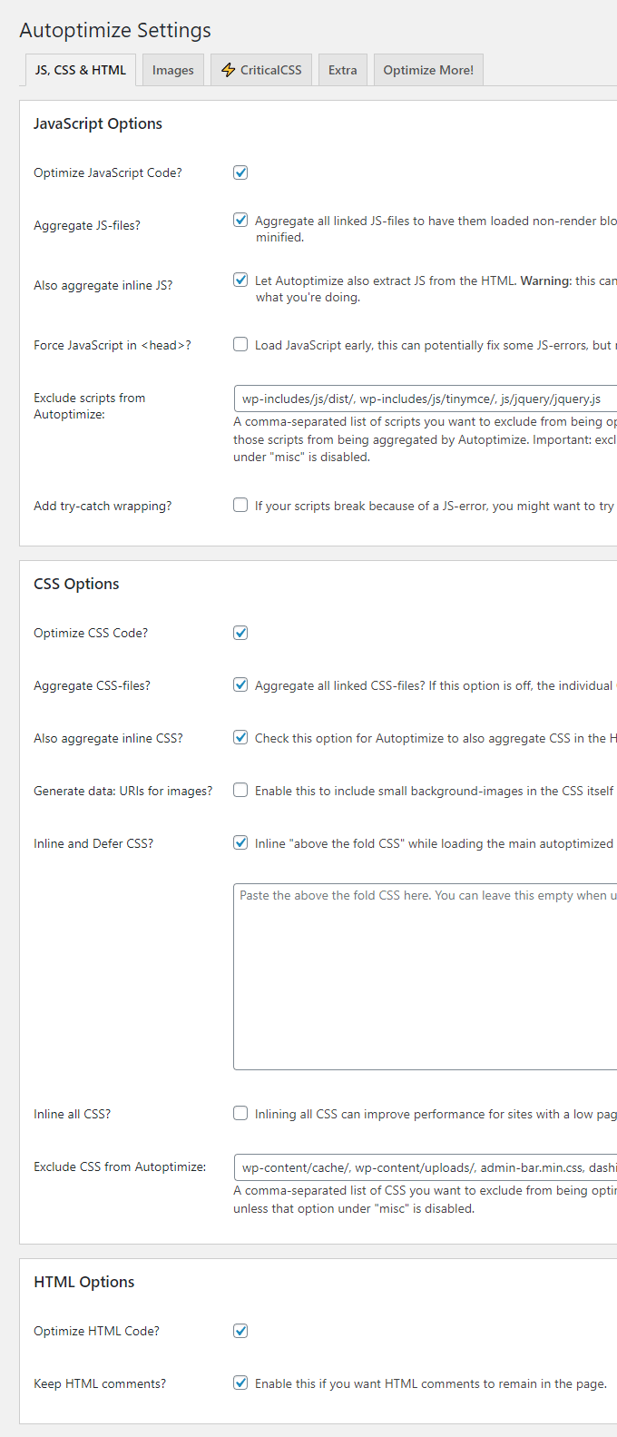The height and width of the screenshot is (1437, 617).
Task: Open the Optimize More! tab
Action: [428, 70]
